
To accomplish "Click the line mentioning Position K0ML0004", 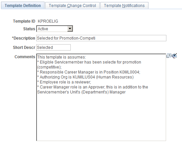I will (89, 72).
